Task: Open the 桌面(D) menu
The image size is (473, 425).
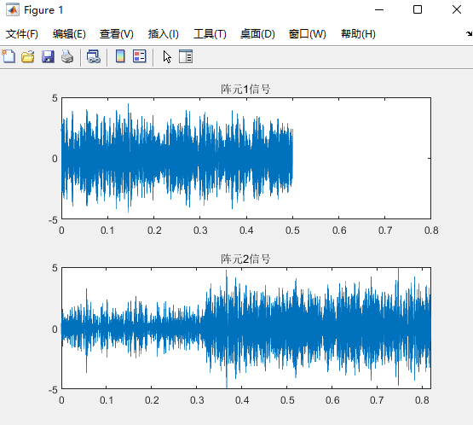Action: pos(257,34)
